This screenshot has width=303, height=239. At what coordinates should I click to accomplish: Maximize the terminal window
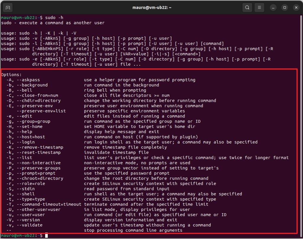click(284, 7)
